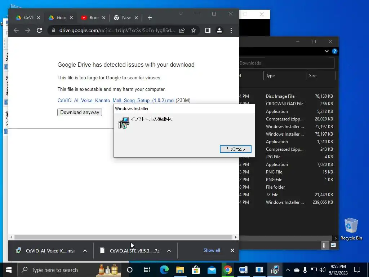Click Chrome's back arrow
The width and height of the screenshot is (369, 277).
click(x=16, y=30)
